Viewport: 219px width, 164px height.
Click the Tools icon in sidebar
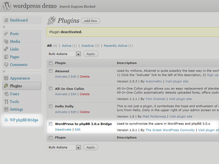click(6, 101)
